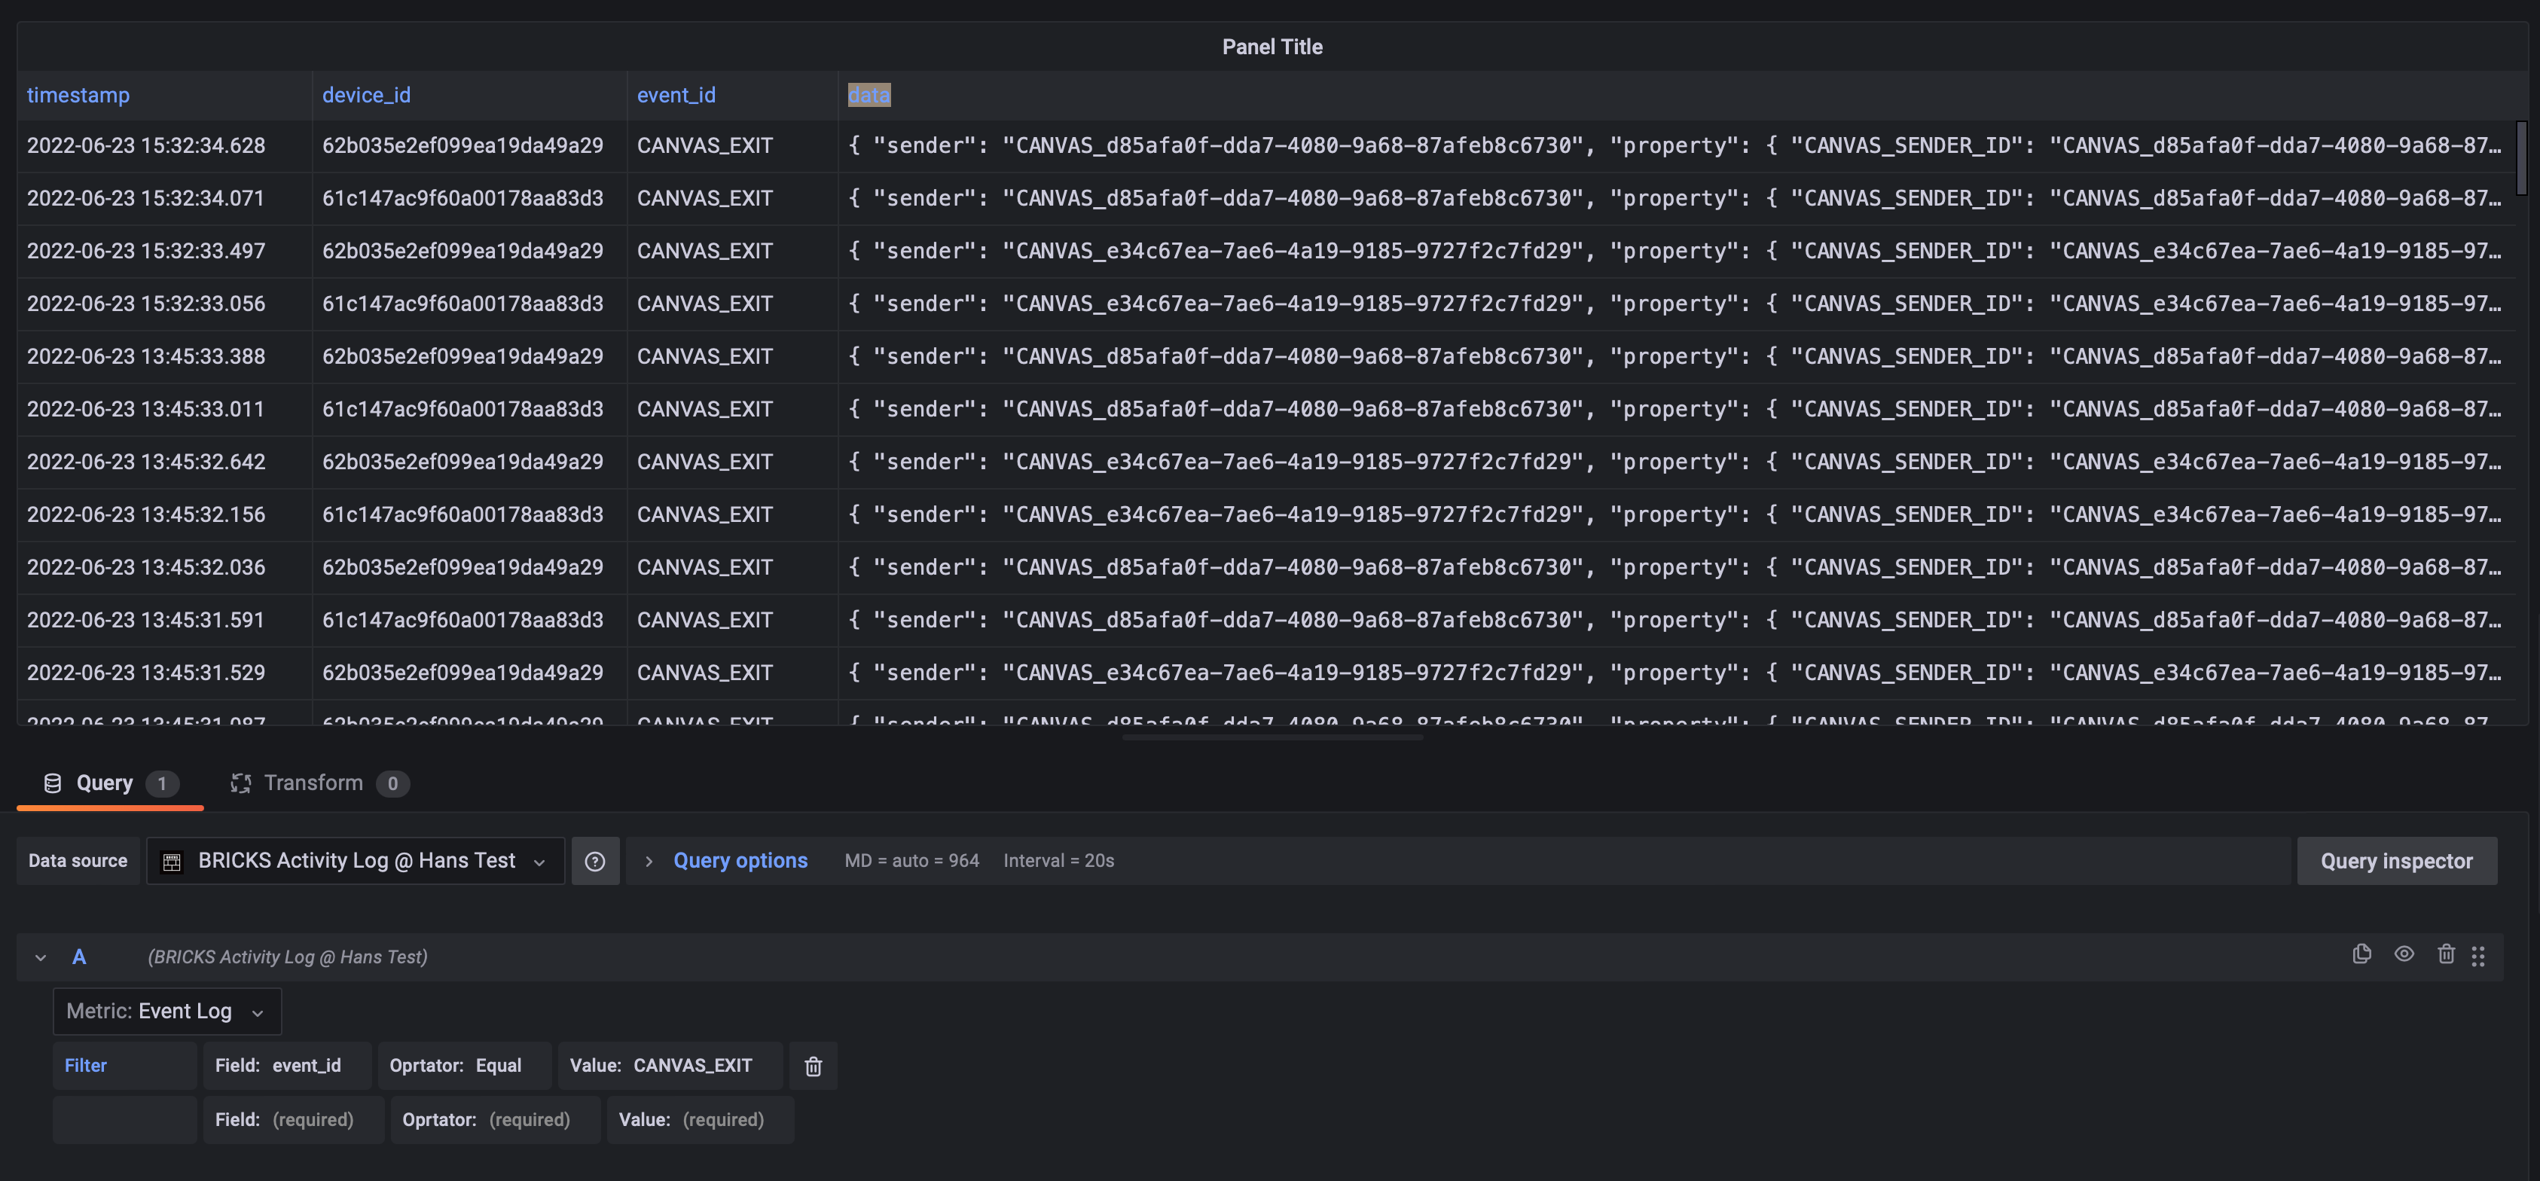The width and height of the screenshot is (2540, 1181).
Task: Remove the event_id filter with trash icon
Action: [x=813, y=1066]
